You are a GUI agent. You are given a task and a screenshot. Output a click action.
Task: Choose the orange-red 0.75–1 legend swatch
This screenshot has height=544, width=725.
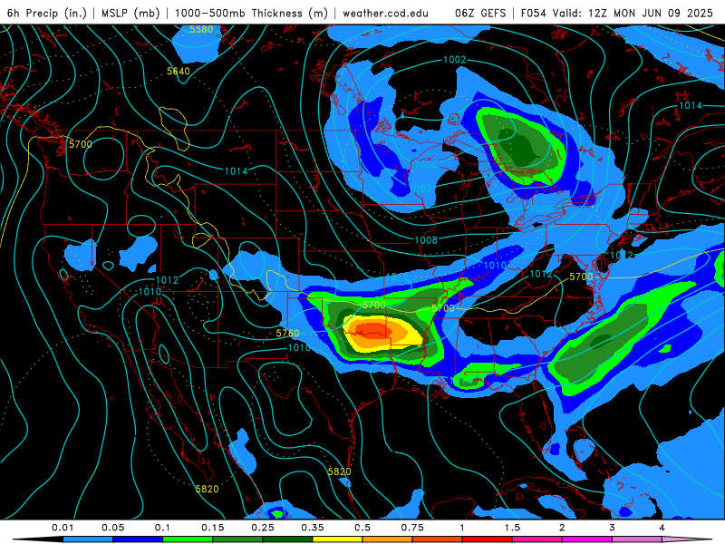(x=438, y=539)
